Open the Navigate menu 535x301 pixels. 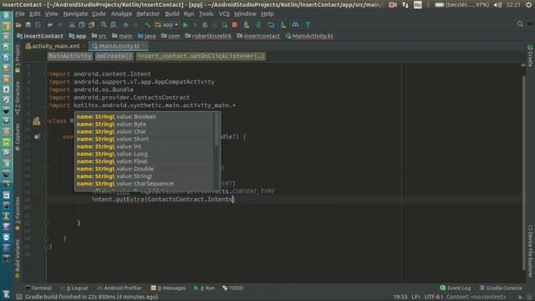(75, 14)
